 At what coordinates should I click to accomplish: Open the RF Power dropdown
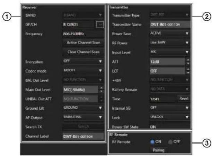pyautogui.click(x=170, y=43)
